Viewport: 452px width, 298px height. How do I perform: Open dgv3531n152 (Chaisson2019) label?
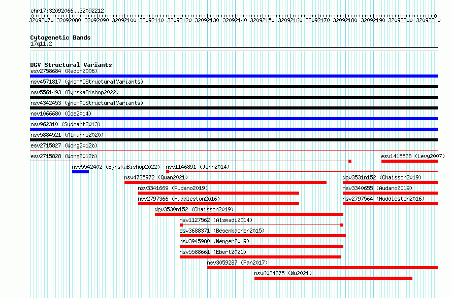point(382,177)
